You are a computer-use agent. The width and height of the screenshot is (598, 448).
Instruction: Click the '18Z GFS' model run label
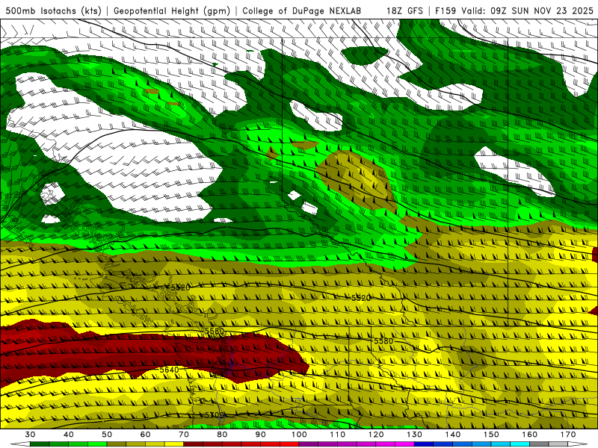click(404, 10)
